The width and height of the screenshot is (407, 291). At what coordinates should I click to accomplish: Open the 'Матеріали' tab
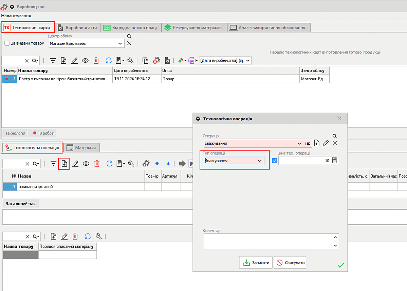point(81,148)
